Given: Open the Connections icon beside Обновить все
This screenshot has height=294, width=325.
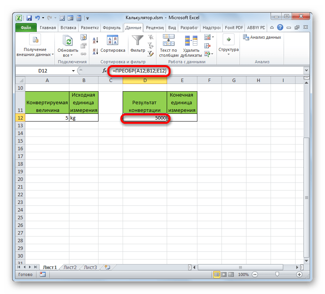Looking at the screenshot, I should pos(84,37).
